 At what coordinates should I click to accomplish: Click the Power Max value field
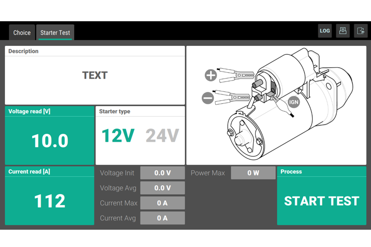coord(253,173)
